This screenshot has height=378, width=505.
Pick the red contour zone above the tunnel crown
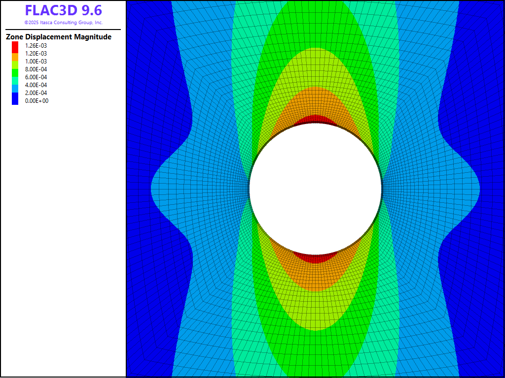pos(316,119)
